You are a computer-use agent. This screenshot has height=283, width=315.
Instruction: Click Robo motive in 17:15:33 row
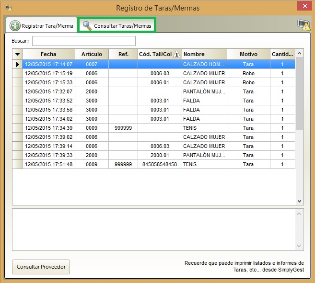tap(248, 82)
